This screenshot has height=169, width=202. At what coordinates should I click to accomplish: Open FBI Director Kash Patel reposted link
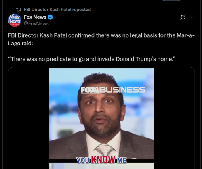(x=57, y=10)
